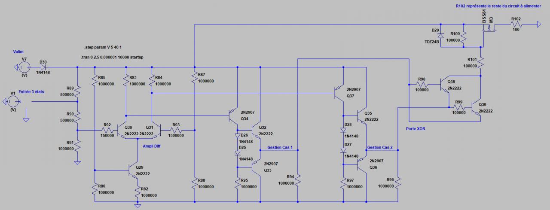
Task: Click the Gestion Cas 1 net label
Action: [x=280, y=147]
